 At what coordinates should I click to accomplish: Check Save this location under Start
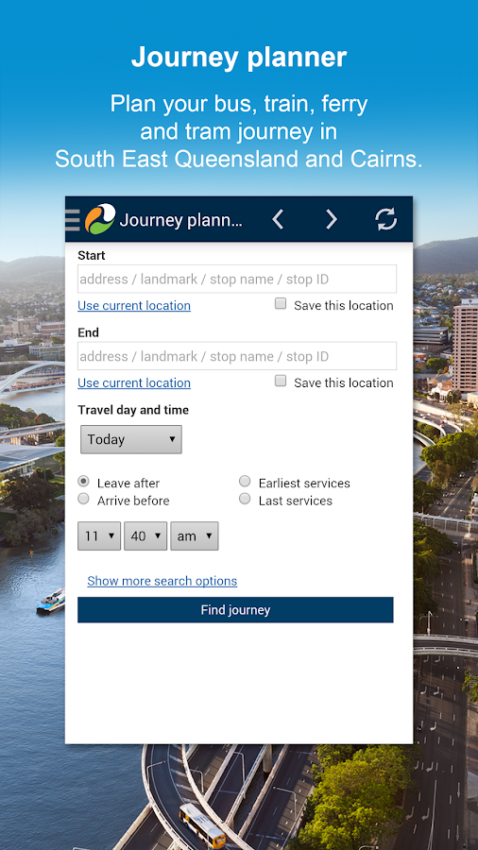pyautogui.click(x=281, y=304)
